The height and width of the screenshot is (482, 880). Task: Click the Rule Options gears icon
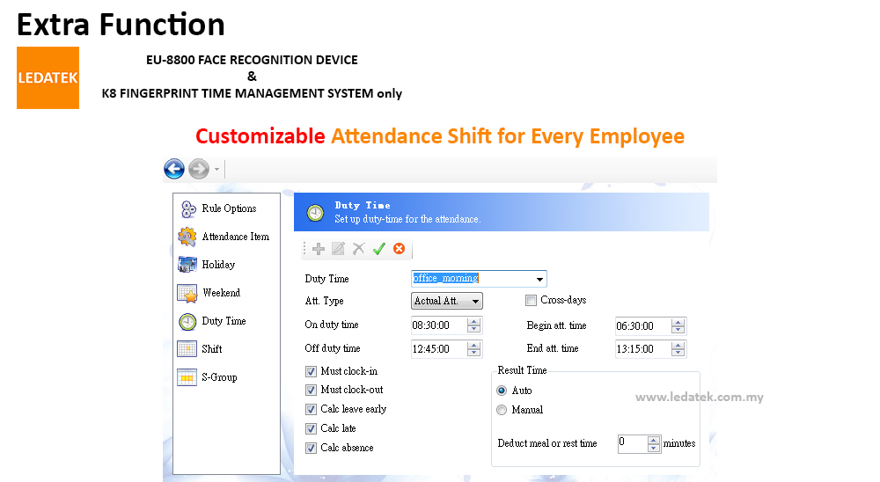(x=187, y=208)
